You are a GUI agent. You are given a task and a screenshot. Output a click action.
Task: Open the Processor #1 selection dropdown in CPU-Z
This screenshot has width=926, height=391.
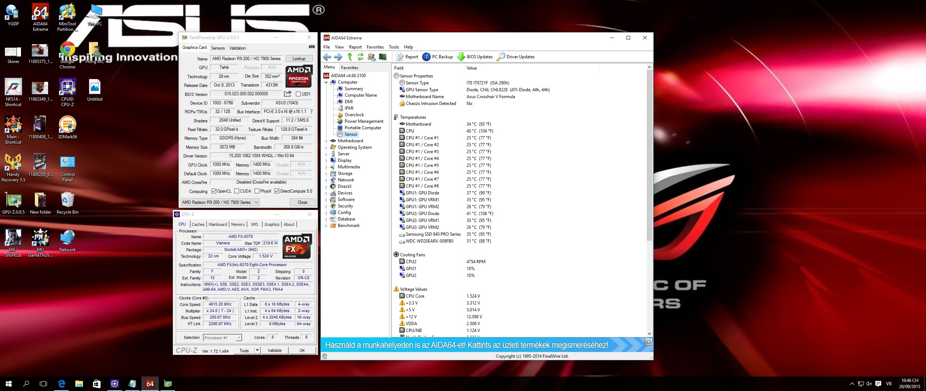tap(222, 338)
